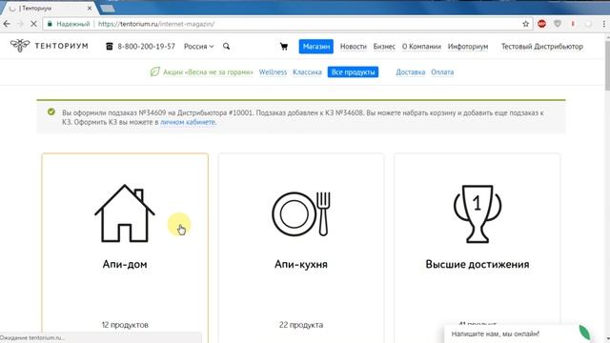Click the search magnifier icon
610x343 pixels.
(227, 47)
